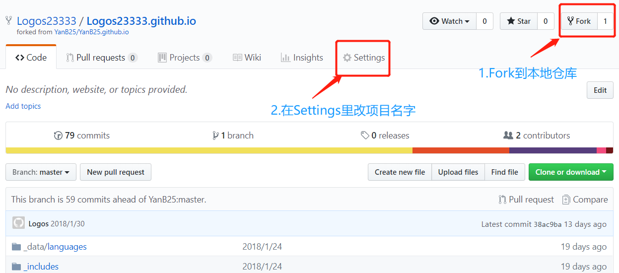
Task: Click the fork icon in Fork button
Action: click(570, 21)
